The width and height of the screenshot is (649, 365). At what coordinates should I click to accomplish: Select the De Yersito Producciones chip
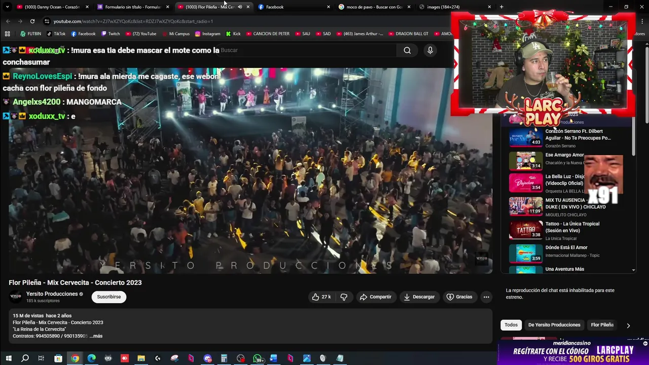[x=554, y=325]
